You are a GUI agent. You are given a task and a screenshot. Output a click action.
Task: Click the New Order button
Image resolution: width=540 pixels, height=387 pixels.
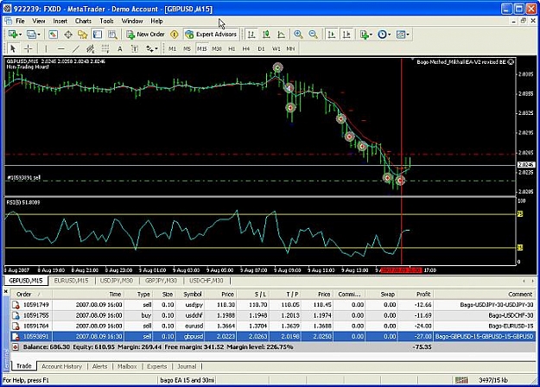(x=145, y=35)
